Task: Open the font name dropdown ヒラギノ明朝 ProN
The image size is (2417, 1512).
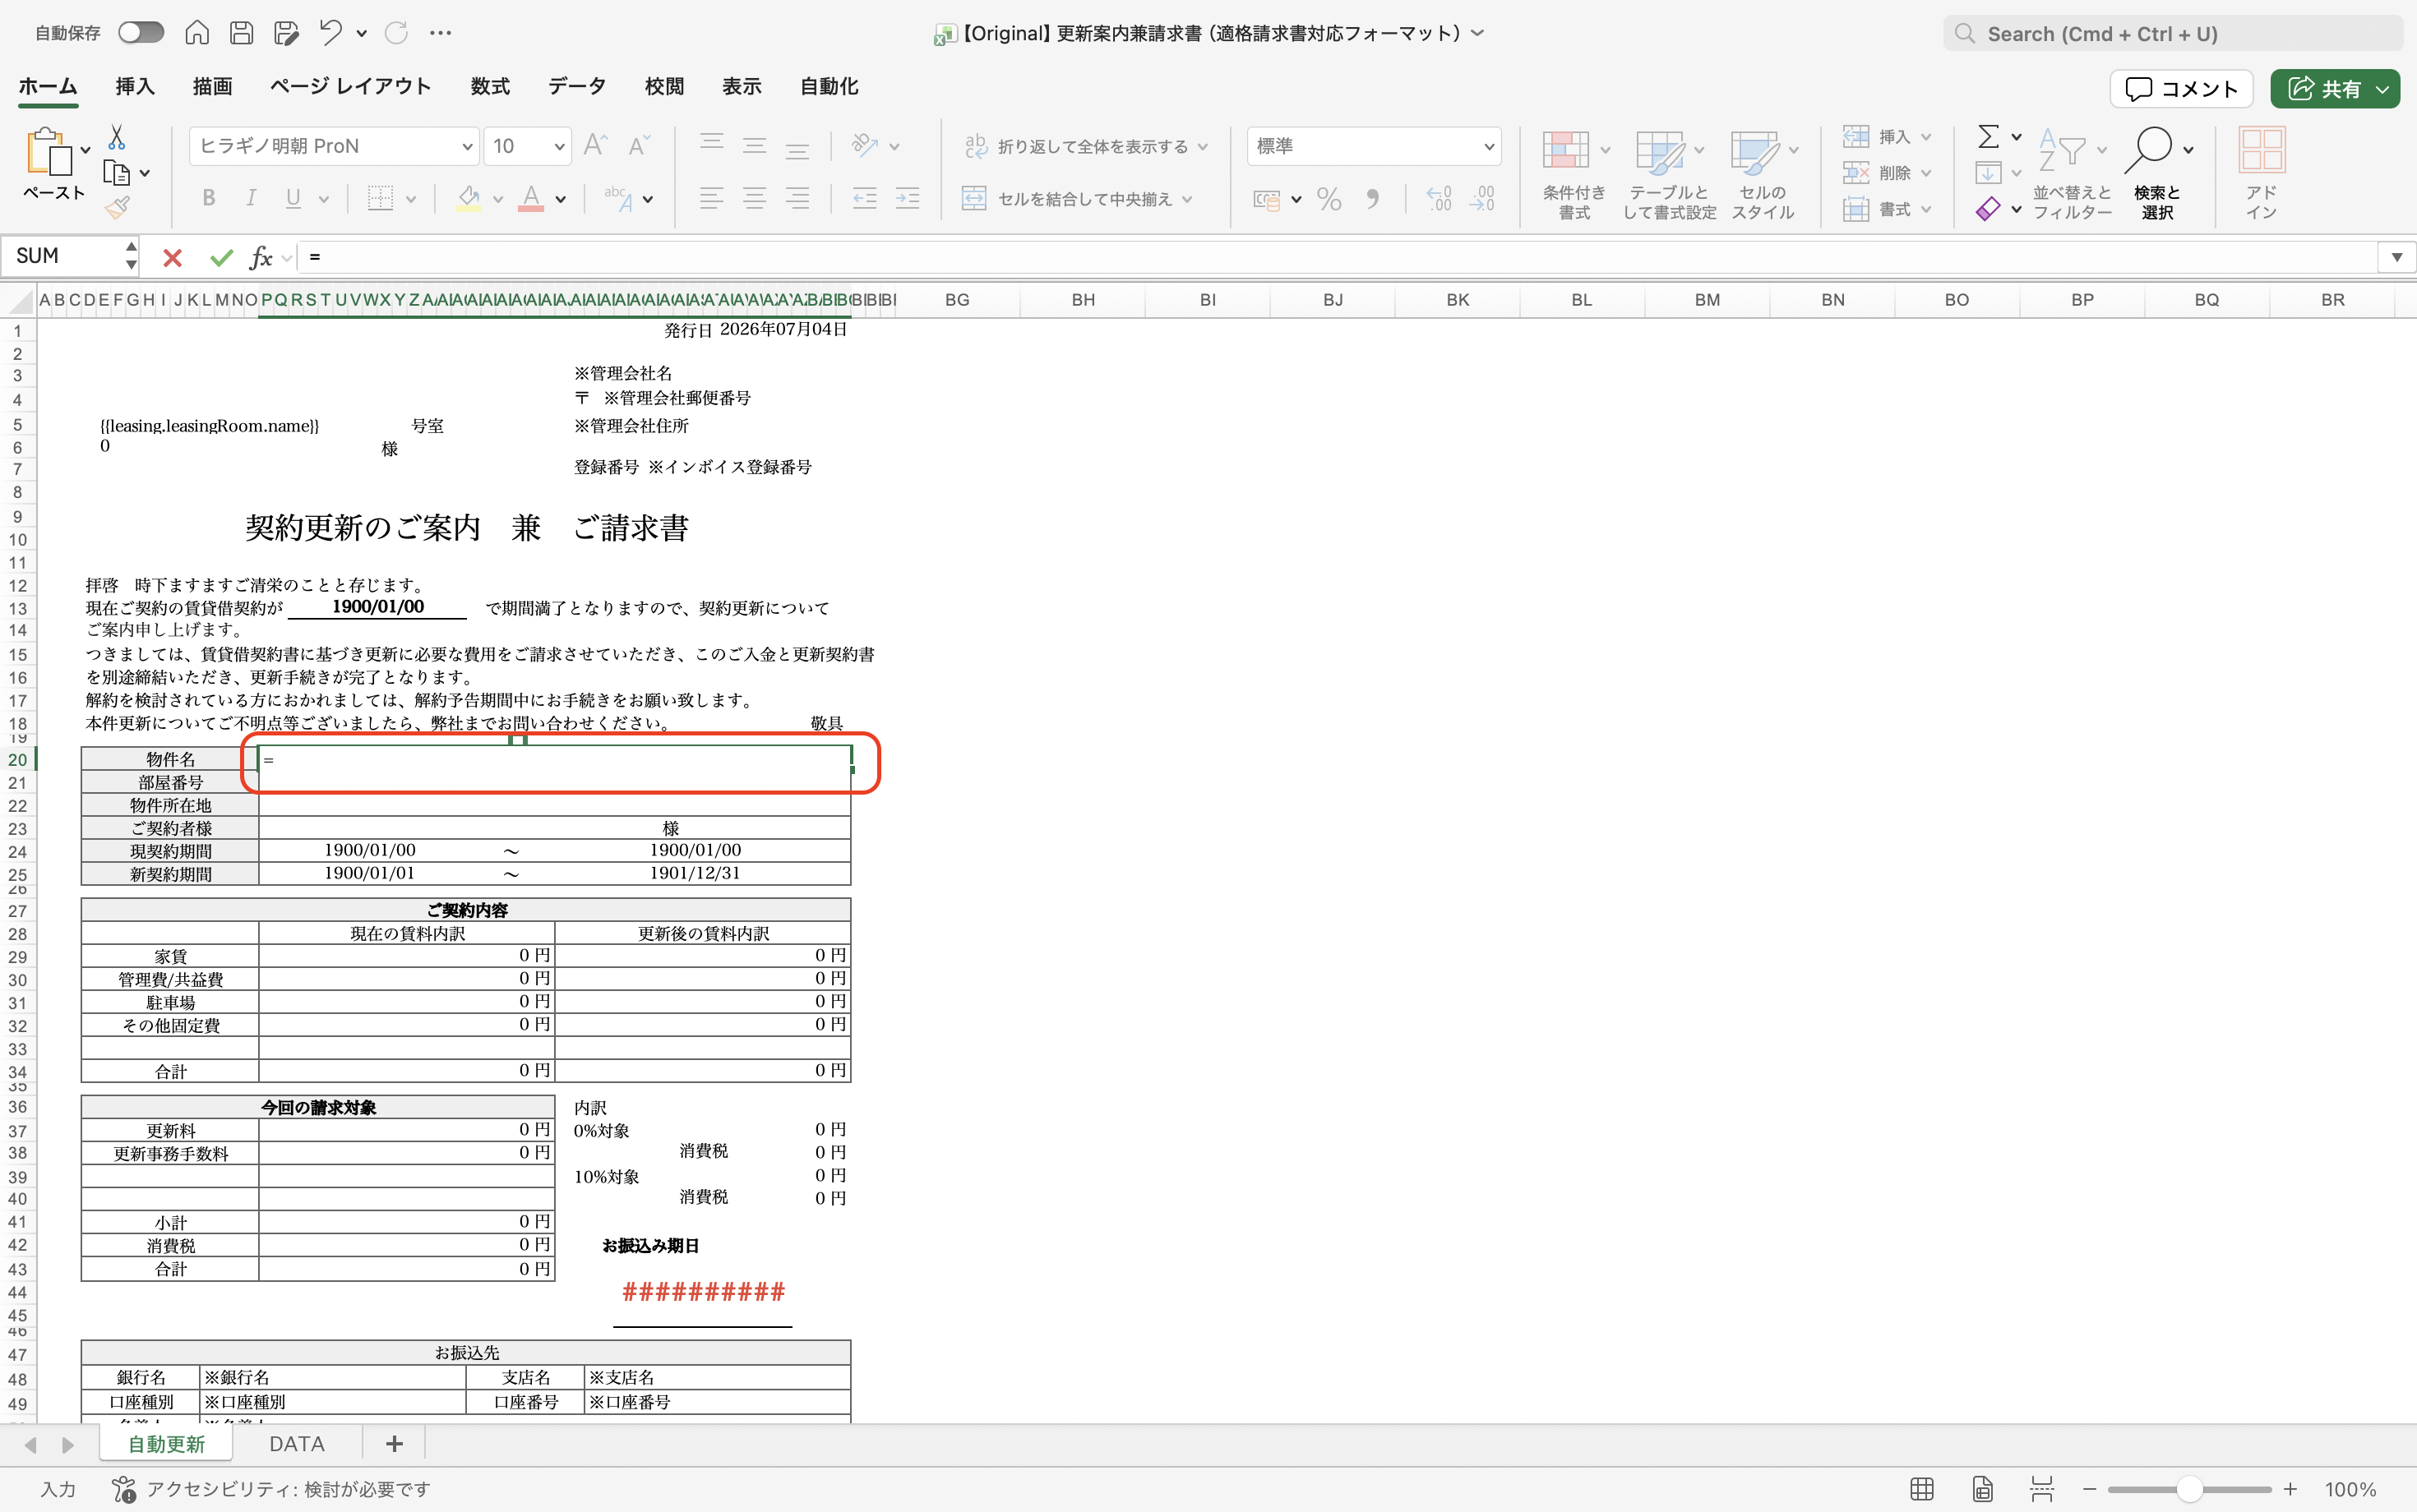Action: coord(466,147)
